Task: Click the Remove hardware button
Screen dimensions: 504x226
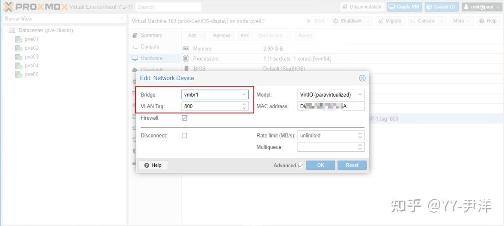Action: point(222,36)
